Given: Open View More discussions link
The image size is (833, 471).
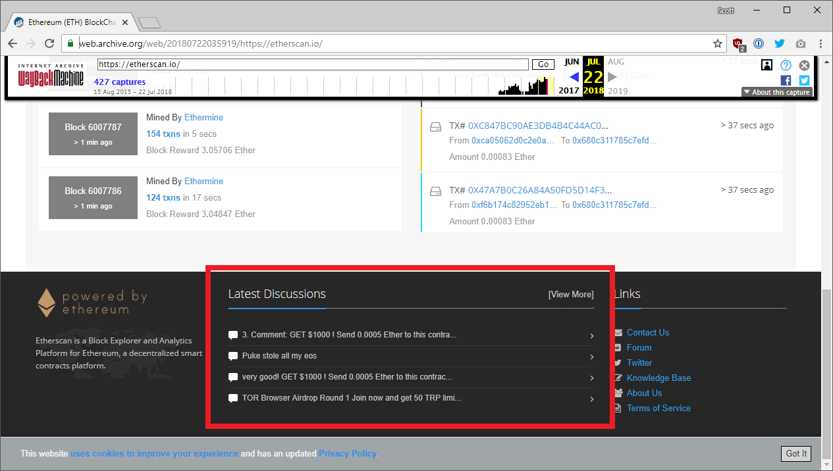Looking at the screenshot, I should pyautogui.click(x=571, y=295).
